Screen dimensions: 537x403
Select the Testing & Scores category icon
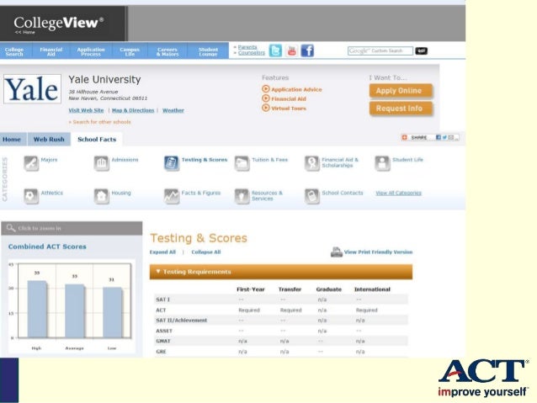point(171,163)
